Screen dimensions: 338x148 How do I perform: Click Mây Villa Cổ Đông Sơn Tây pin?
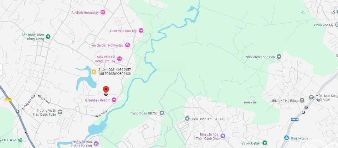(120, 59)
